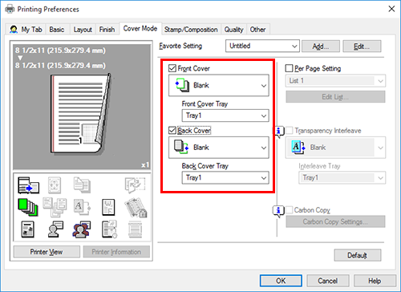Click the watermark page icon
The width and height of the screenshot is (401, 292).
(108, 207)
